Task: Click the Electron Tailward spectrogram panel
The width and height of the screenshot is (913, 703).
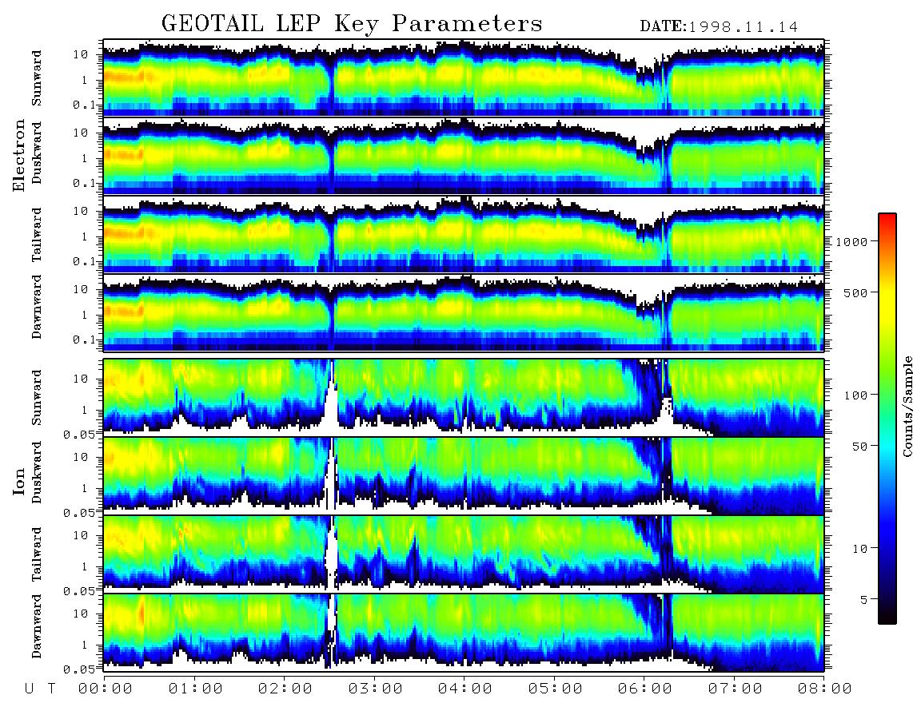Action: point(464,235)
